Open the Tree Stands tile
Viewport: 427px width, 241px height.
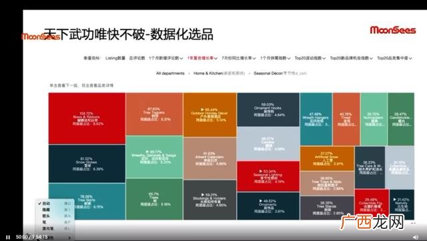(327, 208)
